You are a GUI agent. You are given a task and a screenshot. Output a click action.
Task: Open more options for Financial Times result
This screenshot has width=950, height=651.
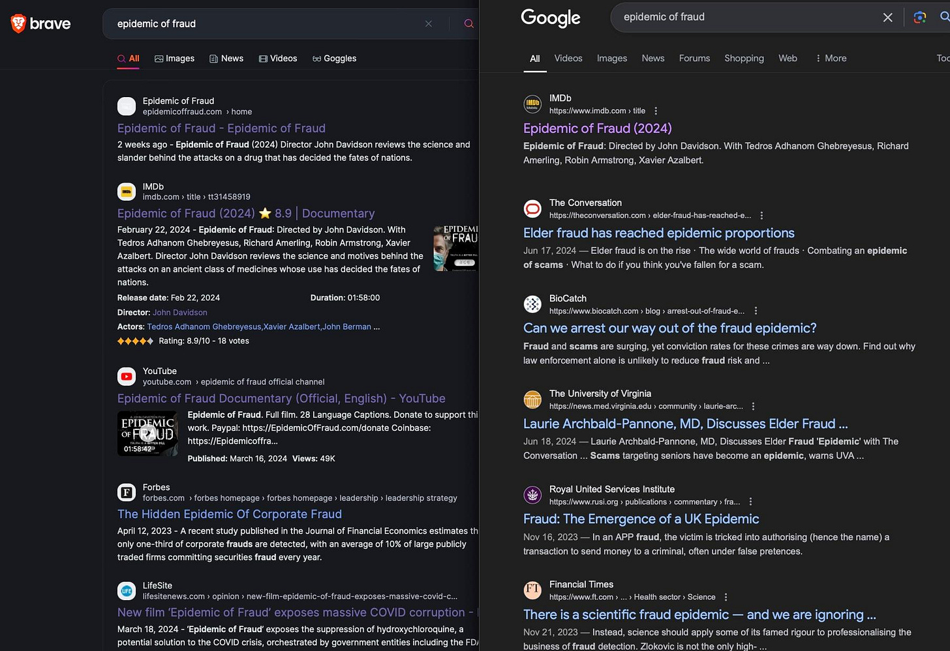click(x=726, y=598)
